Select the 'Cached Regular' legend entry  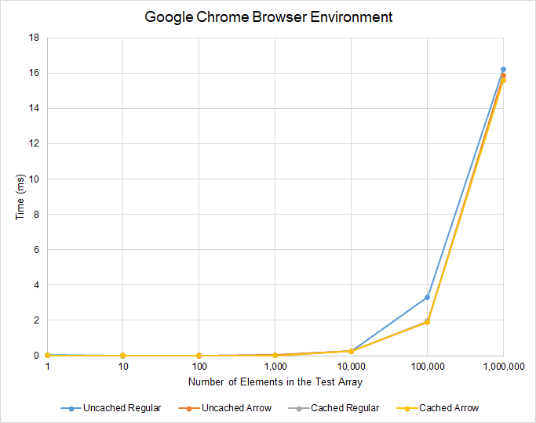tap(334, 408)
